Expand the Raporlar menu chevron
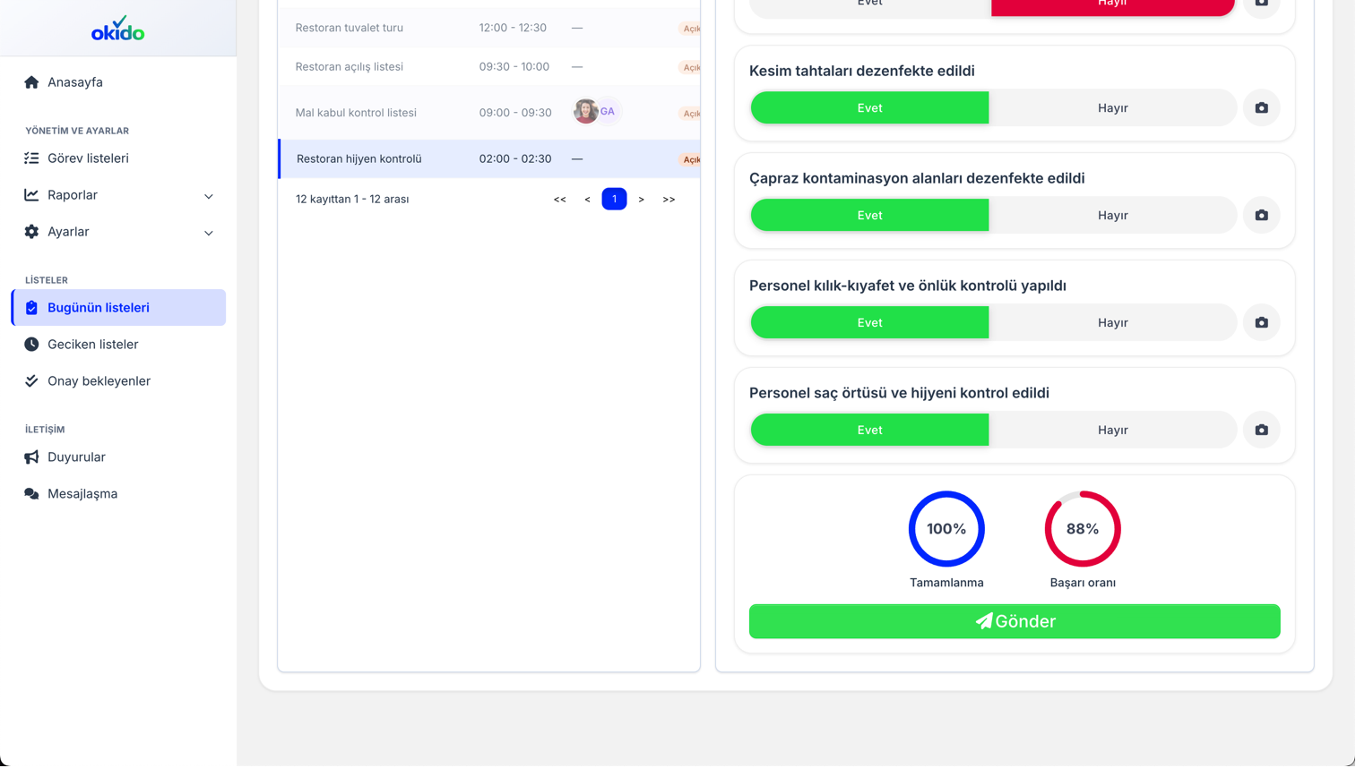The image size is (1356, 768). click(209, 196)
